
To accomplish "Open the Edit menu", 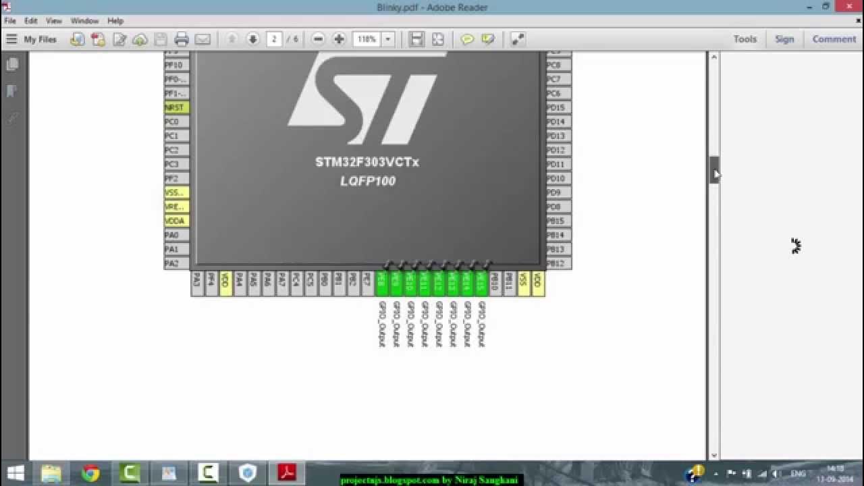I will click(31, 21).
